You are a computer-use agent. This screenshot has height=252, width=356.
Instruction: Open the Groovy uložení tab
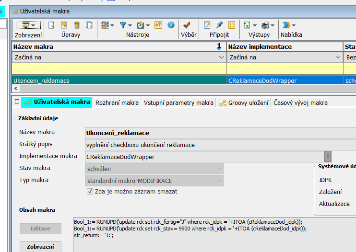(244, 103)
